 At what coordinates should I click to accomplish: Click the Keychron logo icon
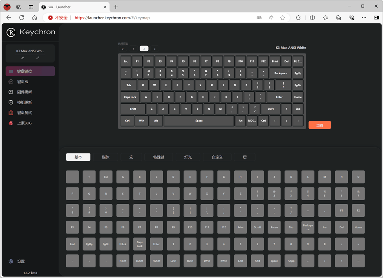click(x=11, y=32)
